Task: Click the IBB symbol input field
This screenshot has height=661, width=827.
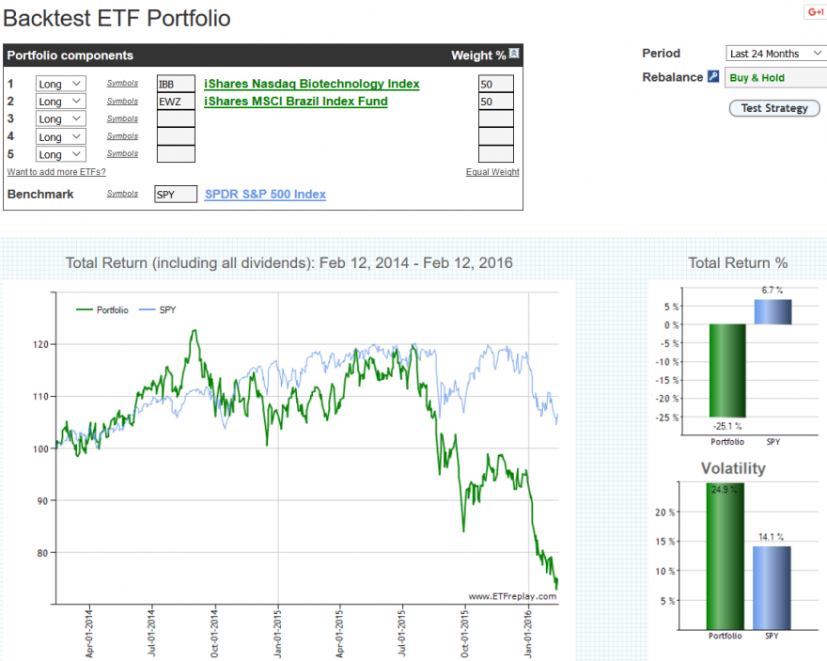Action: pos(176,84)
